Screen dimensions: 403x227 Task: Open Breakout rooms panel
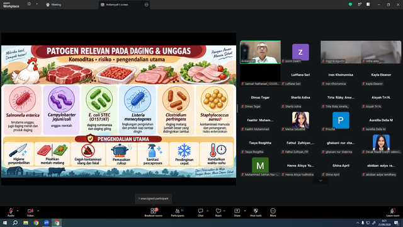pyautogui.click(x=154, y=212)
